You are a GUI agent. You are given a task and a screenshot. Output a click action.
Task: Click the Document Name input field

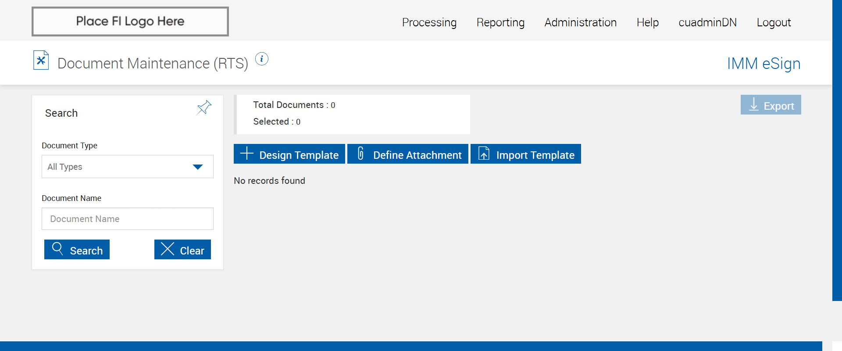click(x=128, y=219)
